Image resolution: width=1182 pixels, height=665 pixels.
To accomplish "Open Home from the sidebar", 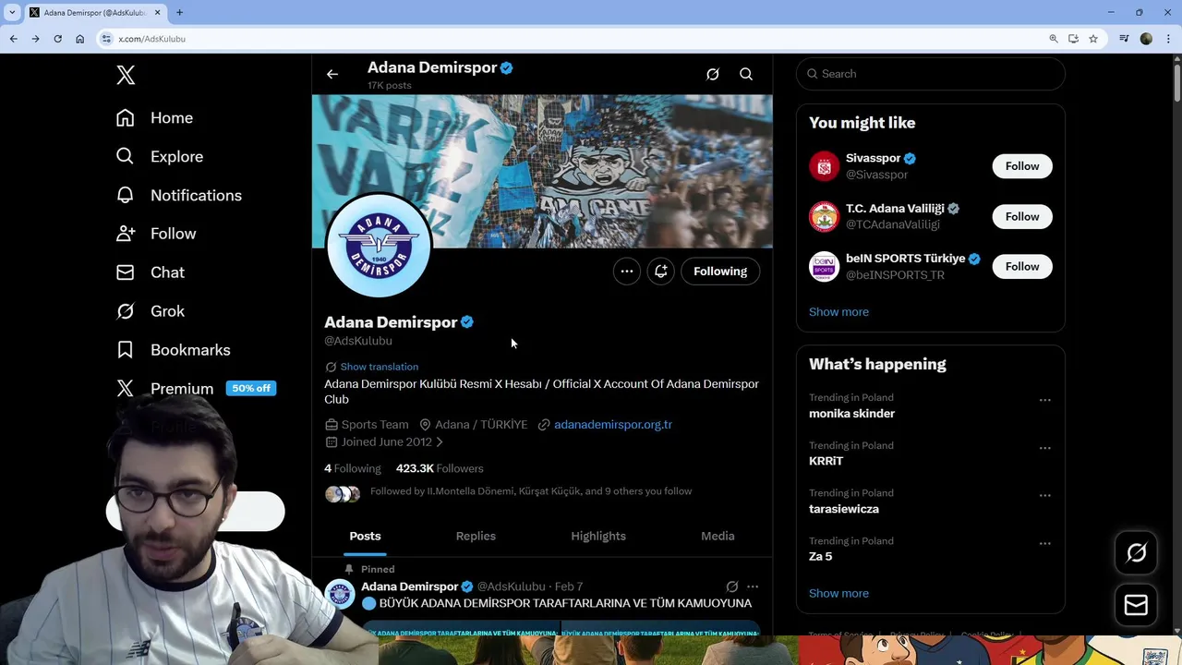I will 154,118.
